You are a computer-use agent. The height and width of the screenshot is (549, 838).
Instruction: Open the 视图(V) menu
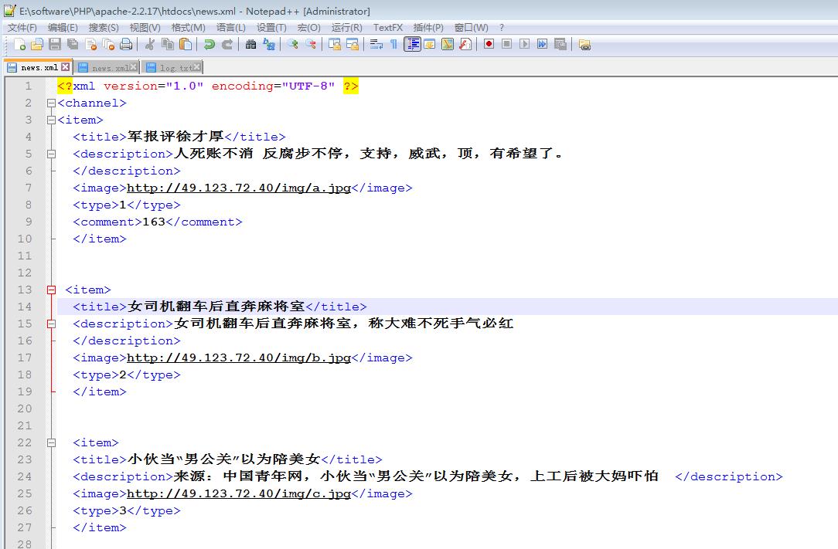point(145,27)
